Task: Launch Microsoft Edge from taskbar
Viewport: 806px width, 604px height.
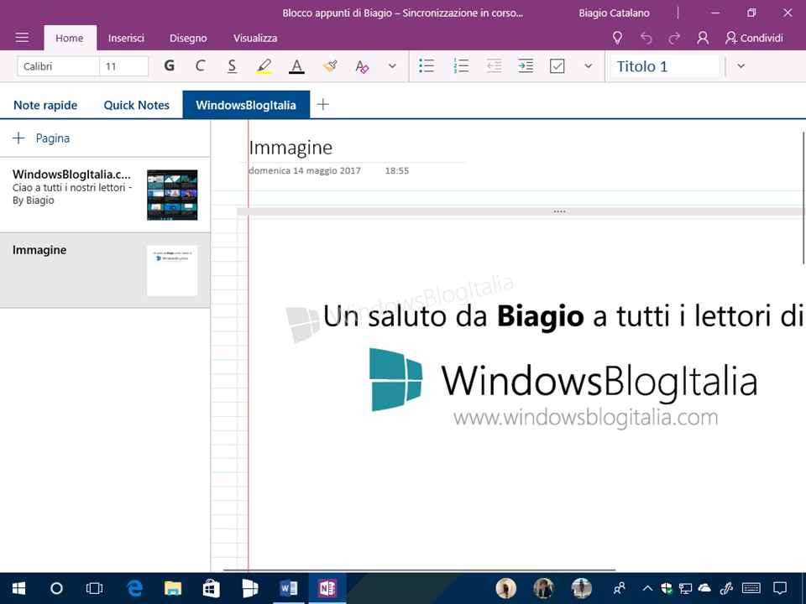Action: [134, 588]
